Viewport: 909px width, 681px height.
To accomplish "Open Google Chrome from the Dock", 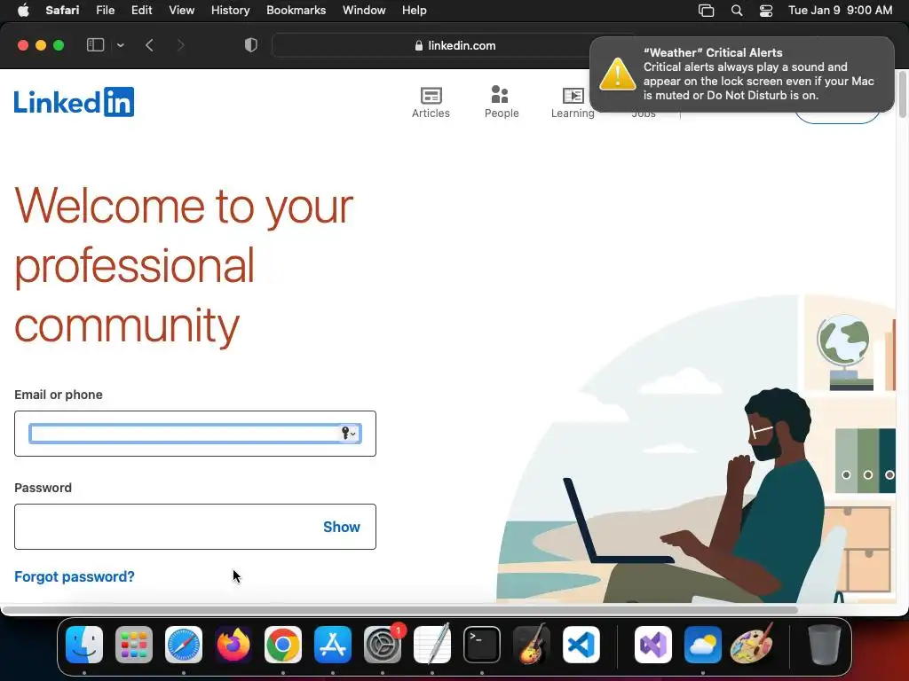I will (x=283, y=645).
